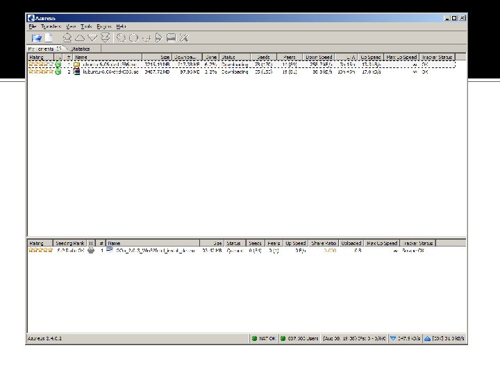Click the move-to-top toolbar icon
Screen dimensions: 500x375
click(67, 37)
